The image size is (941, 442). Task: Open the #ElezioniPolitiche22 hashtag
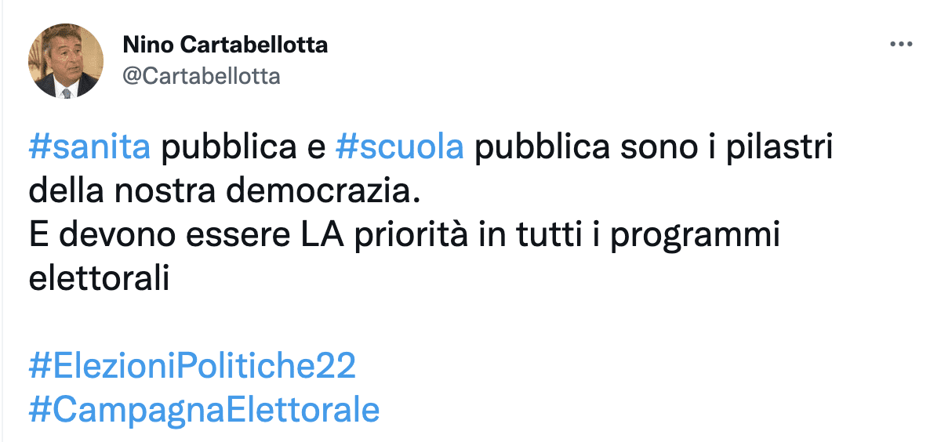(x=192, y=366)
